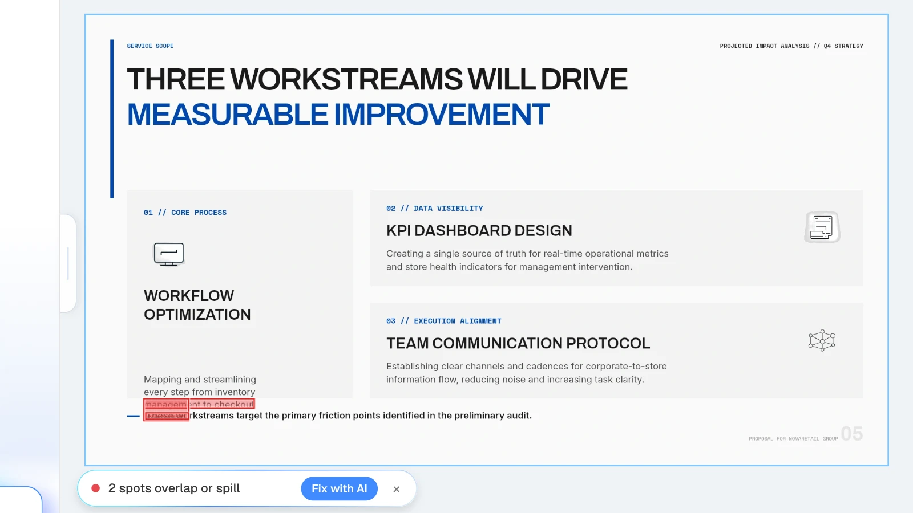Click 'PROJECTED IMPACT ANALYSIS // Q4 STRATEGY' text
The height and width of the screenshot is (513, 913).
pos(791,46)
